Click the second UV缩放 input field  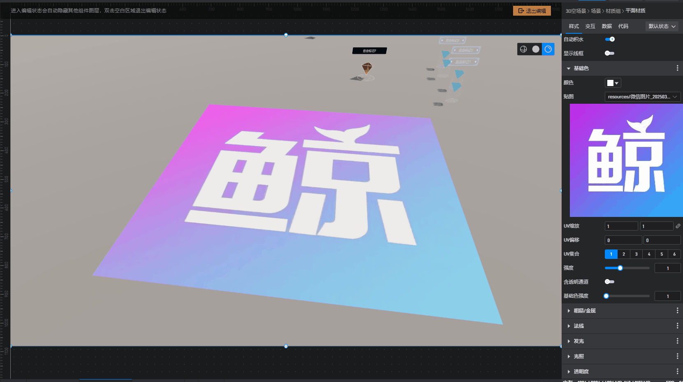(x=657, y=226)
